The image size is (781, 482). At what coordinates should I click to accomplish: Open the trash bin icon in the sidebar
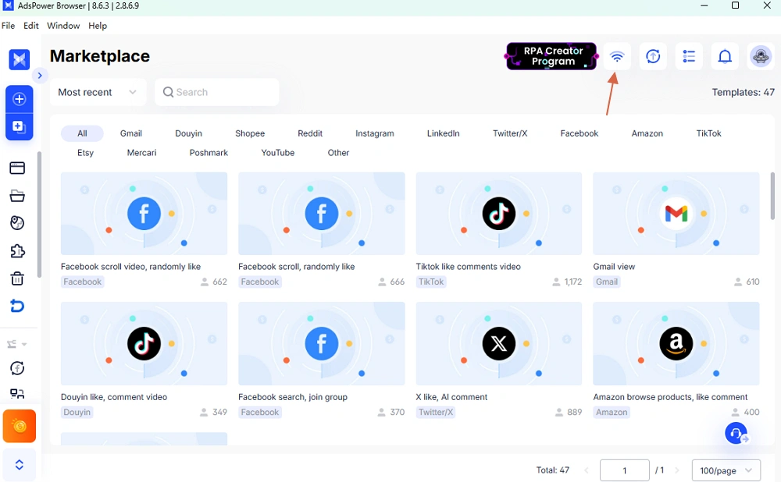(17, 278)
